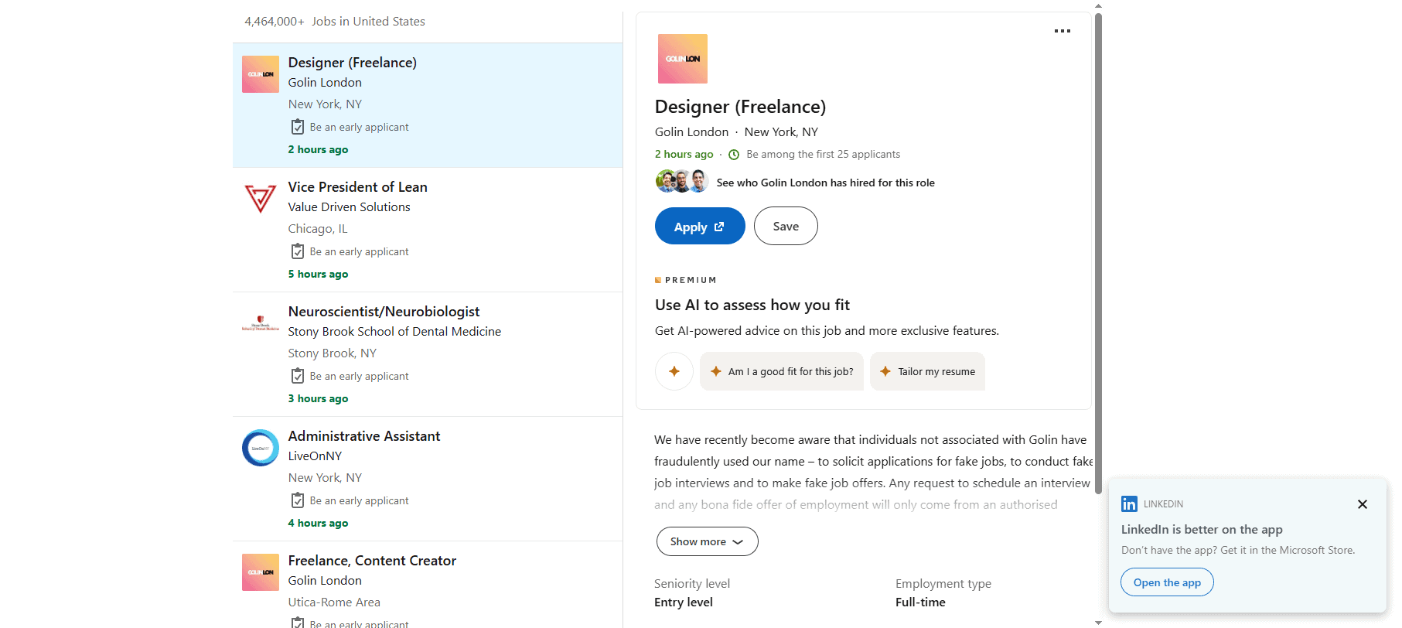The image size is (1402, 628).
Task: Click the sparkle AI icon button
Action: [x=674, y=371]
